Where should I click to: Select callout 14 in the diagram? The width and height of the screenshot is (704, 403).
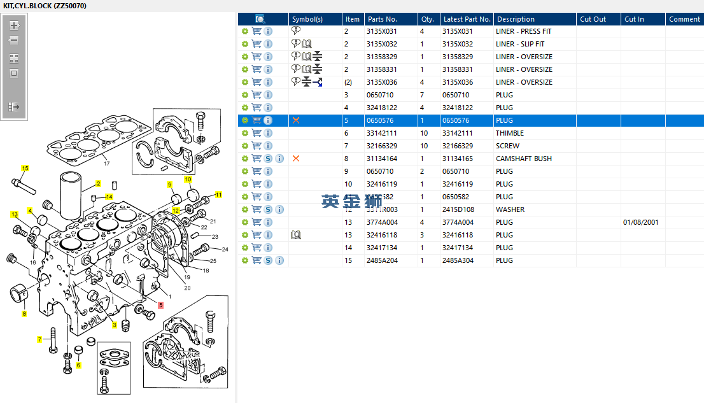(x=109, y=197)
